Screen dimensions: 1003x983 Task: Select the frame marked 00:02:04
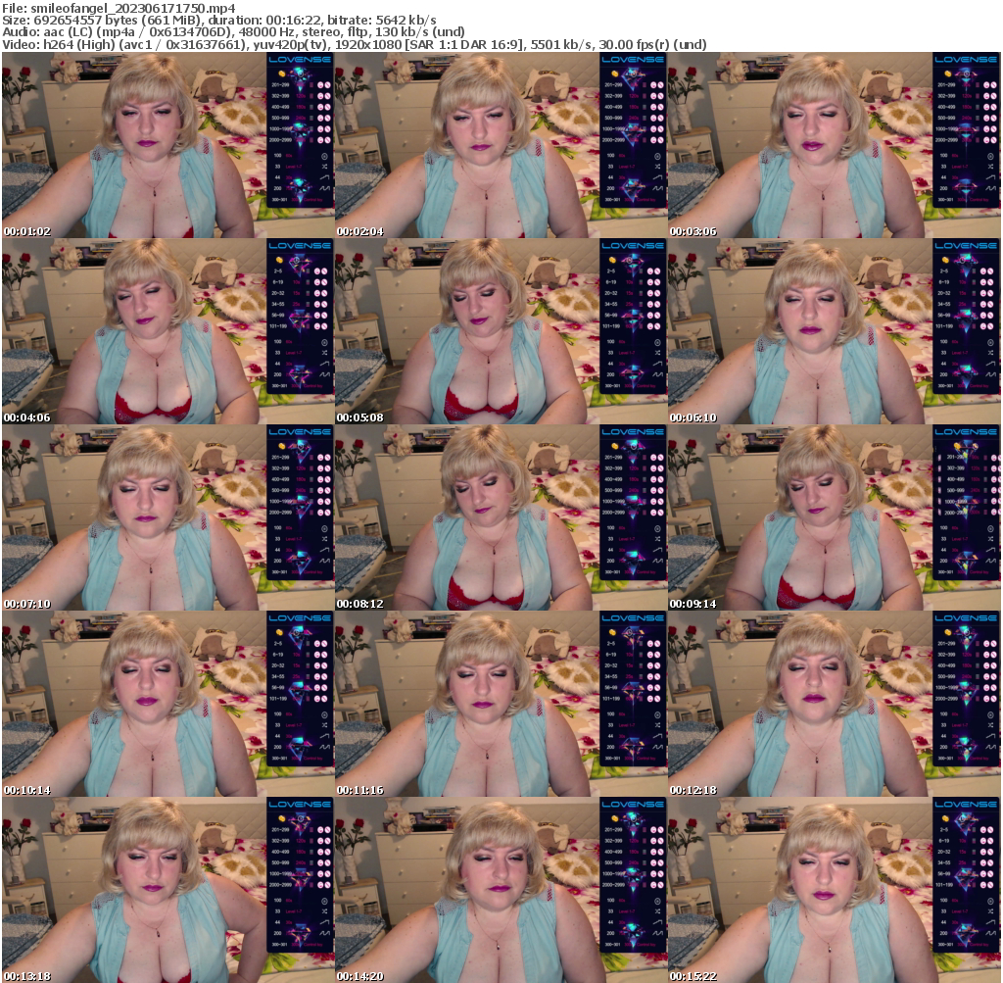click(x=501, y=145)
